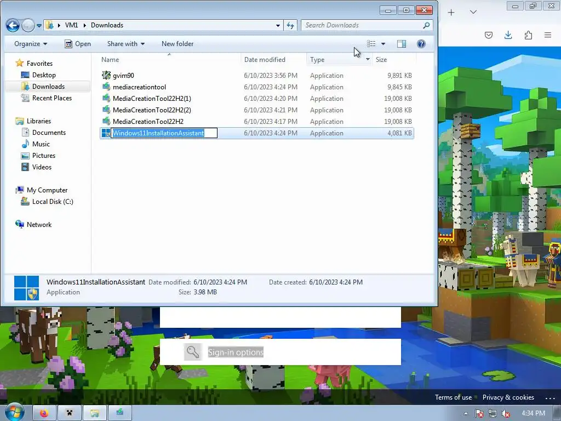
Task: Open Local Disk (C:)
Action: pos(53,202)
